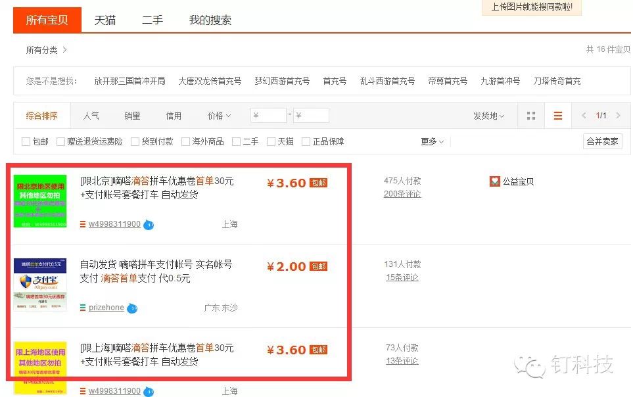Click suggestion 乱斗西游首充号
Viewport: 633px width, 397px height.
click(388, 82)
